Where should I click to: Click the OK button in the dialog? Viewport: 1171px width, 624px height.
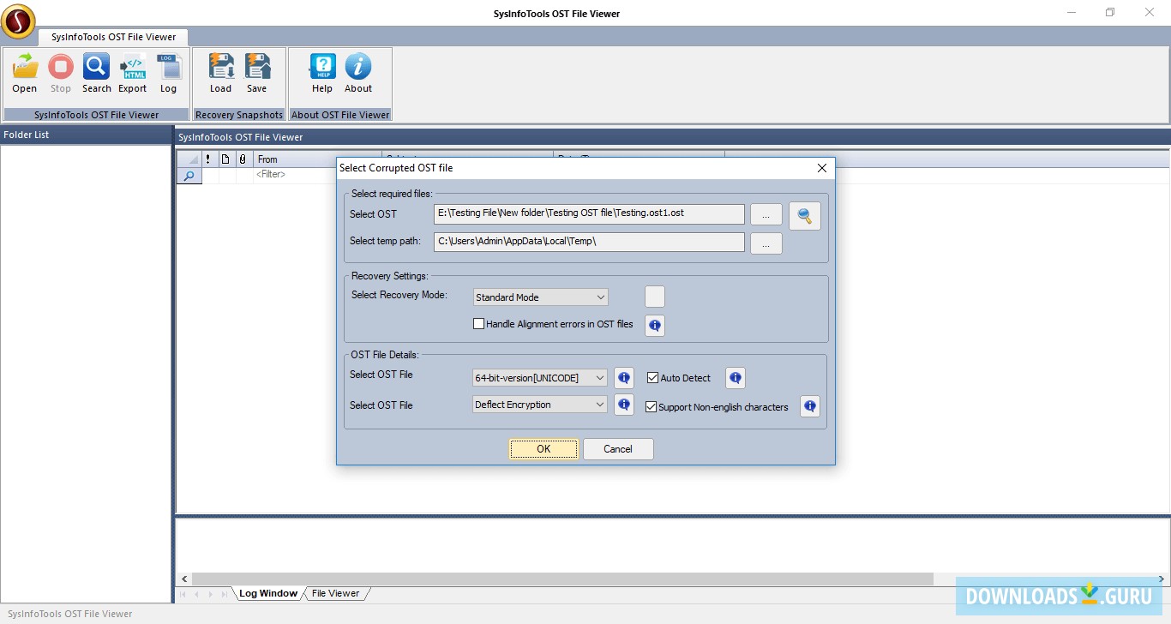[543, 448]
